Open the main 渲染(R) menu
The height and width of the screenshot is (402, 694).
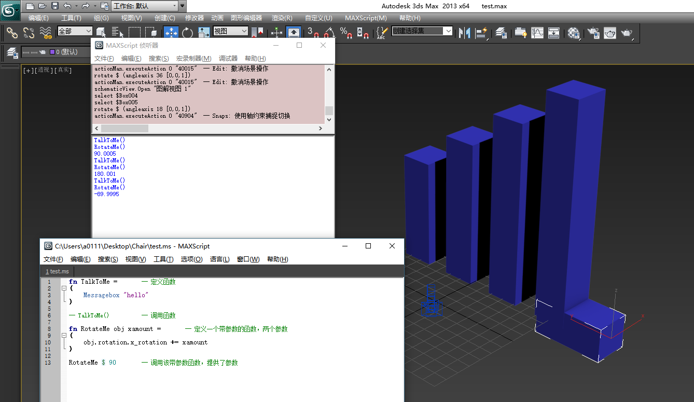(x=282, y=18)
